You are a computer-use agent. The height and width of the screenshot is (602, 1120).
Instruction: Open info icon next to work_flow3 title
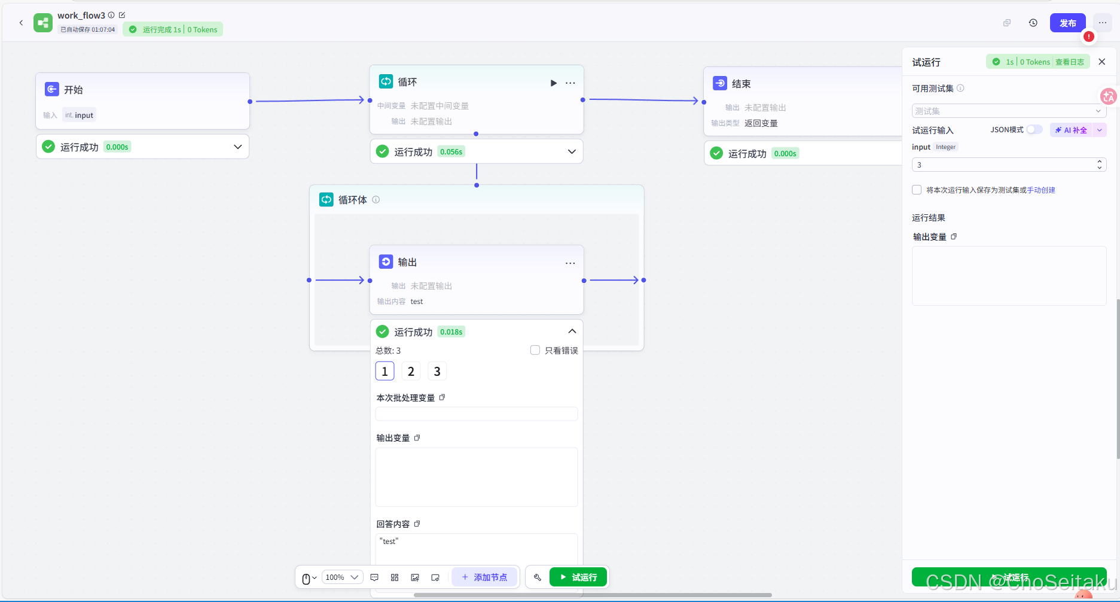(x=111, y=15)
